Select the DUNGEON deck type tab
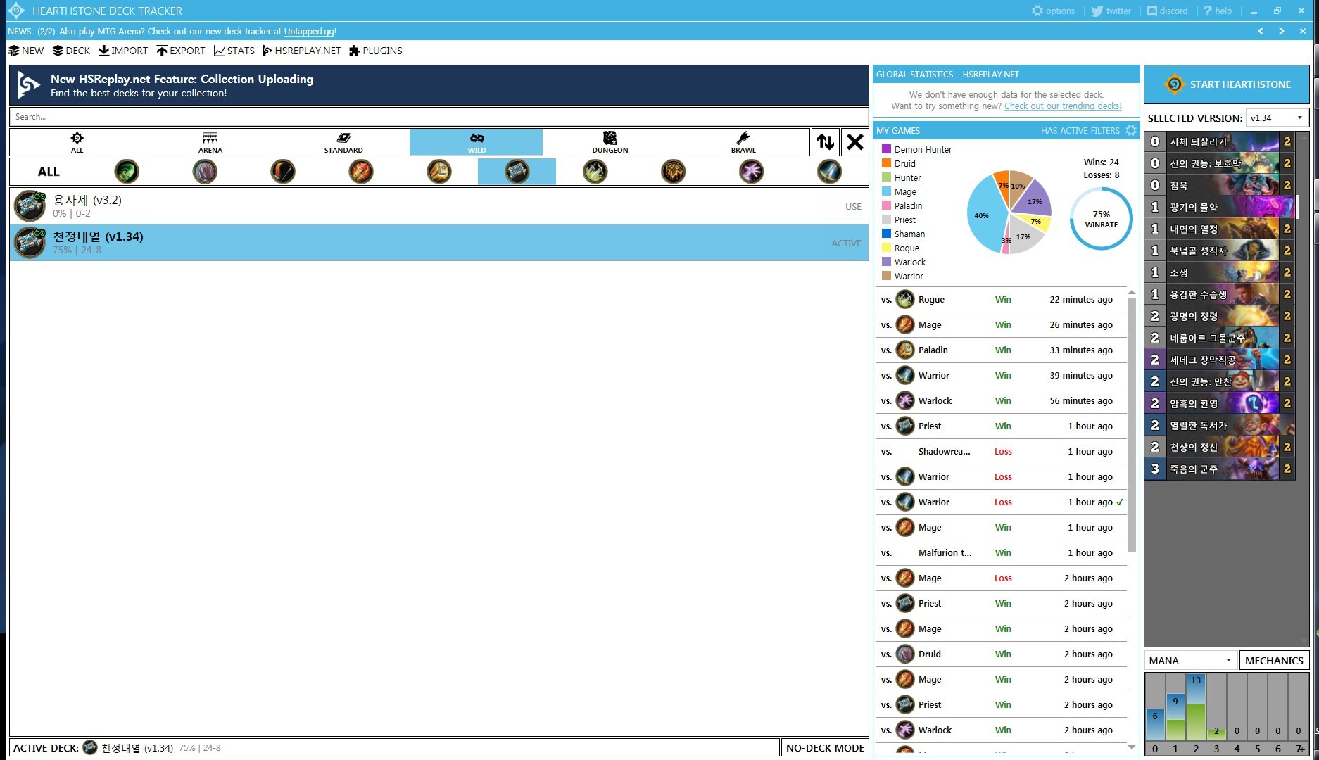 pyautogui.click(x=610, y=142)
